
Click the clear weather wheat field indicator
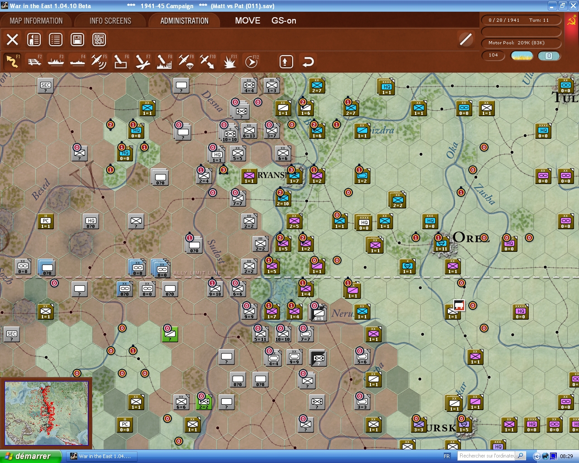522,56
